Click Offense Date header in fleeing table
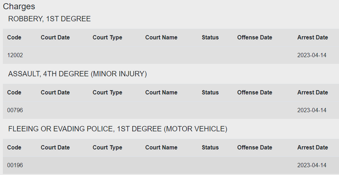Viewport: 339px width, 175px height. point(254,147)
